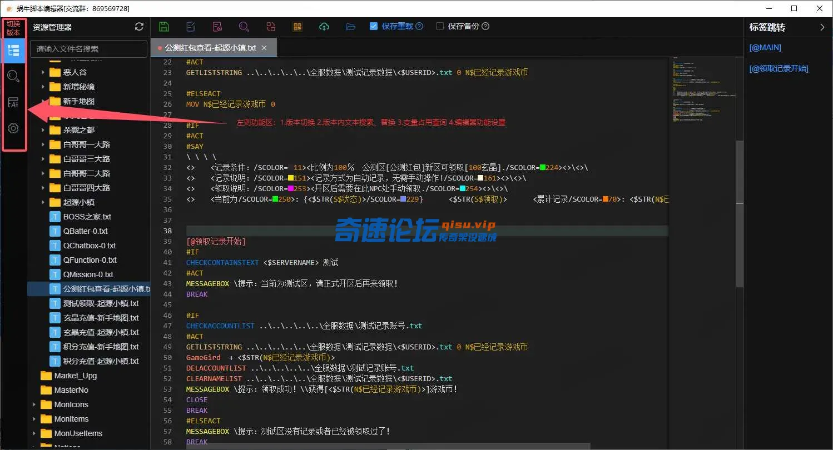The height and width of the screenshot is (450, 833).
Task: Click the folder icon of MasterNo
Action: tap(46, 390)
